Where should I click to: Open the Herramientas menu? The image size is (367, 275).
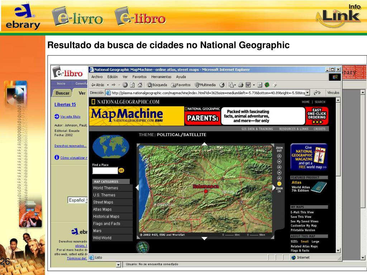161,77
